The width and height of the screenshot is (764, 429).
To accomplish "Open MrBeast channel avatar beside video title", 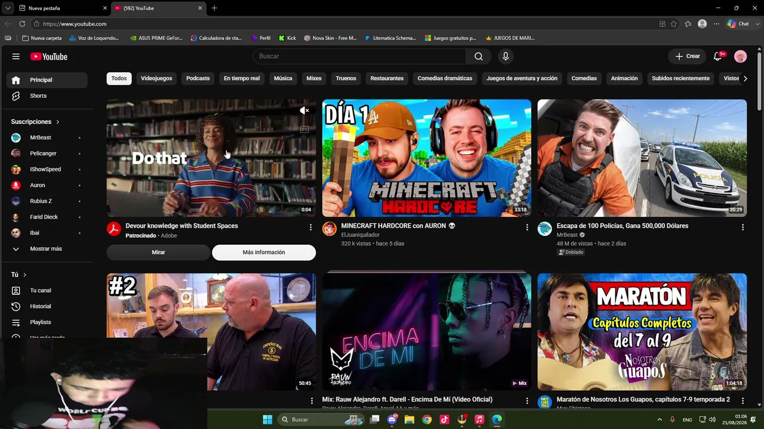I will [545, 229].
